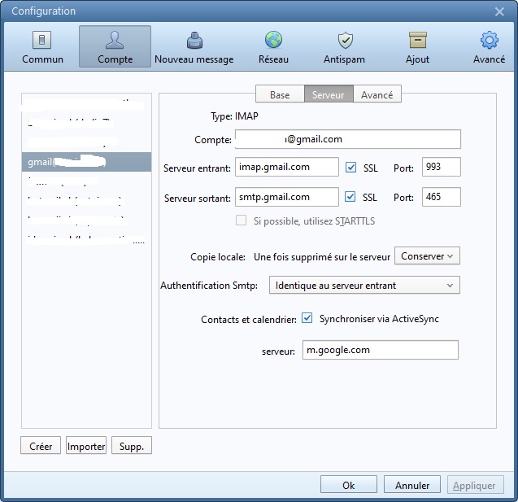Select the gmail account in the list
The image size is (518, 502).
[86, 162]
